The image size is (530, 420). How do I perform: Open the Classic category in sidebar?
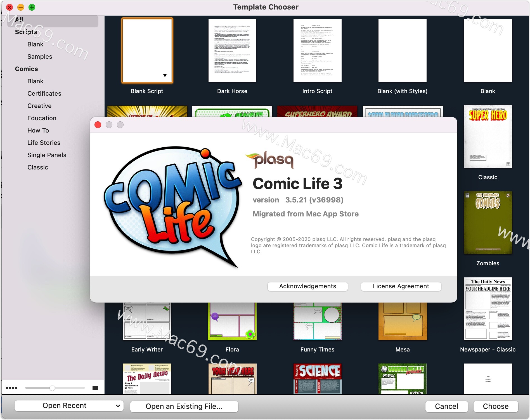pyautogui.click(x=38, y=167)
